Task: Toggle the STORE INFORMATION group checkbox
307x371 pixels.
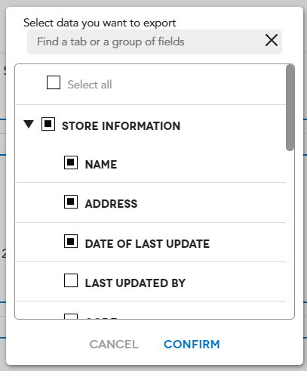Action: 48,124
